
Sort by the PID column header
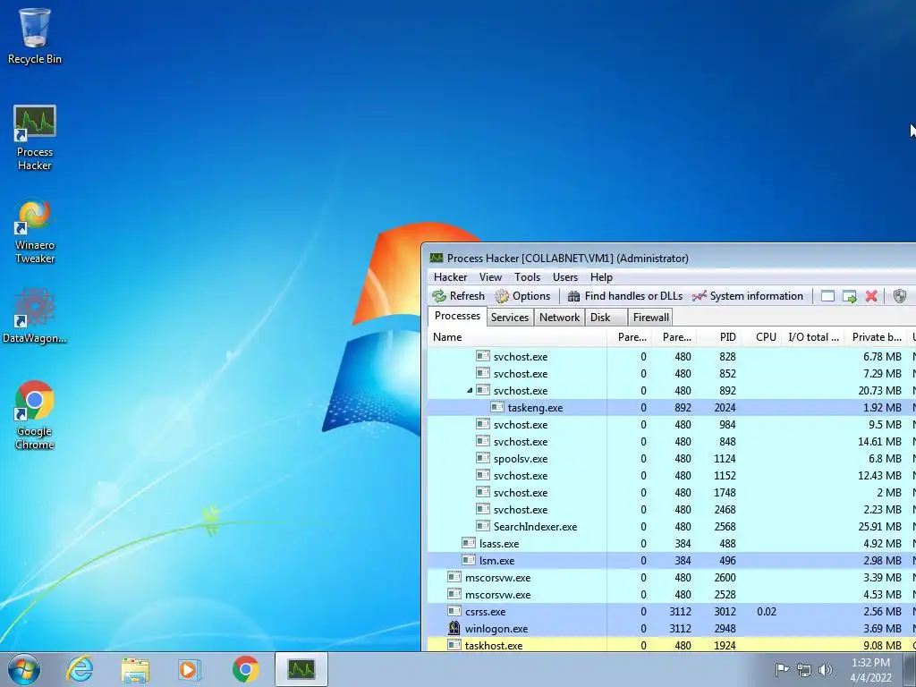(720, 337)
